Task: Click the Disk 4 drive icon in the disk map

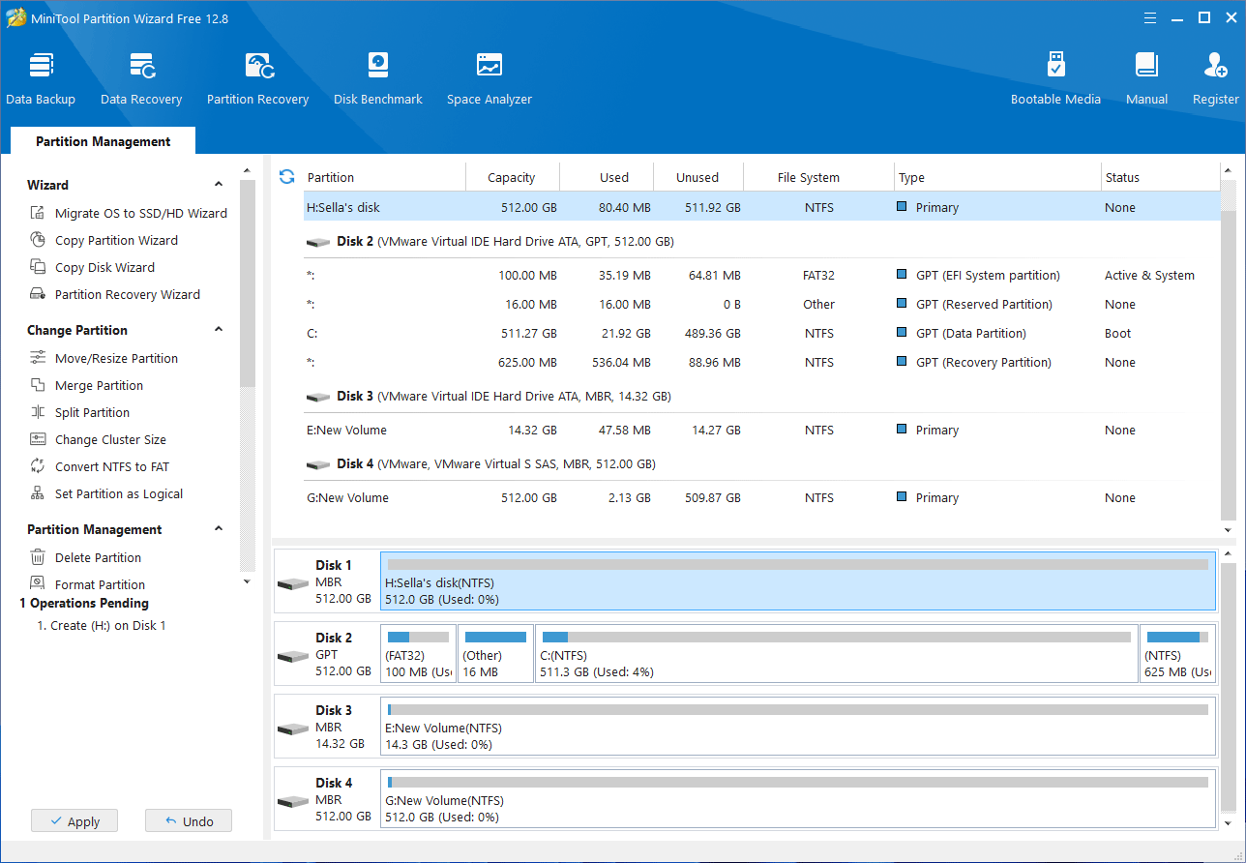Action: pos(293,801)
